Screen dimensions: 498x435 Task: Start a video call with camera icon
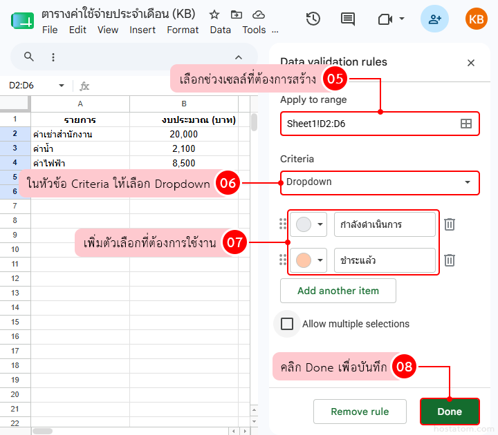[385, 19]
